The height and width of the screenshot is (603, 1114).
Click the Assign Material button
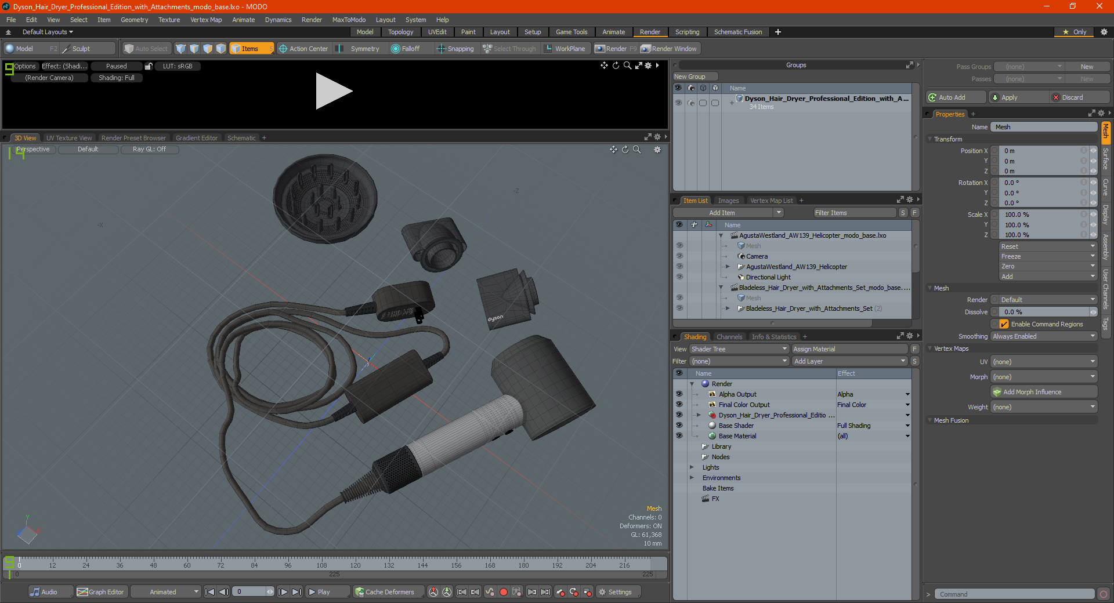pos(849,349)
